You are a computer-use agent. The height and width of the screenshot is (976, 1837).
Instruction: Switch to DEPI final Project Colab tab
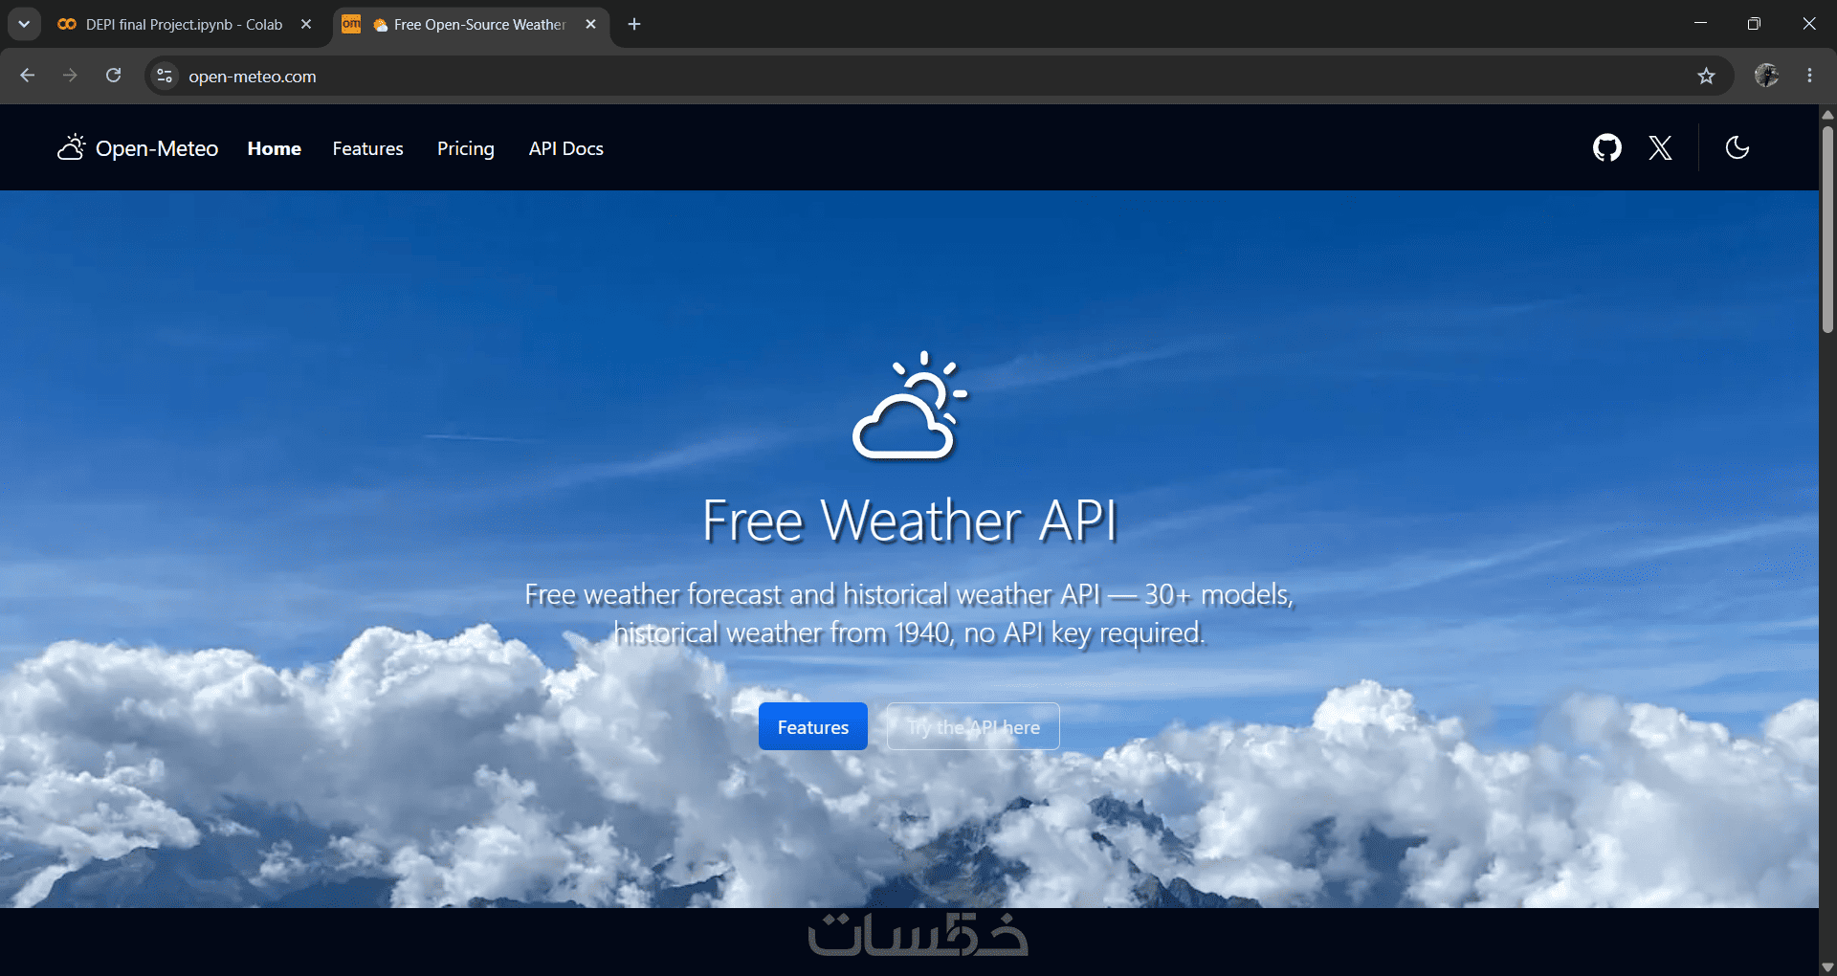click(172, 24)
